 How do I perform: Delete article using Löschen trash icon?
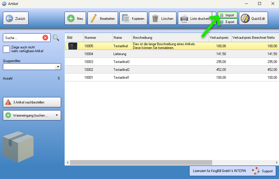[x=163, y=18]
